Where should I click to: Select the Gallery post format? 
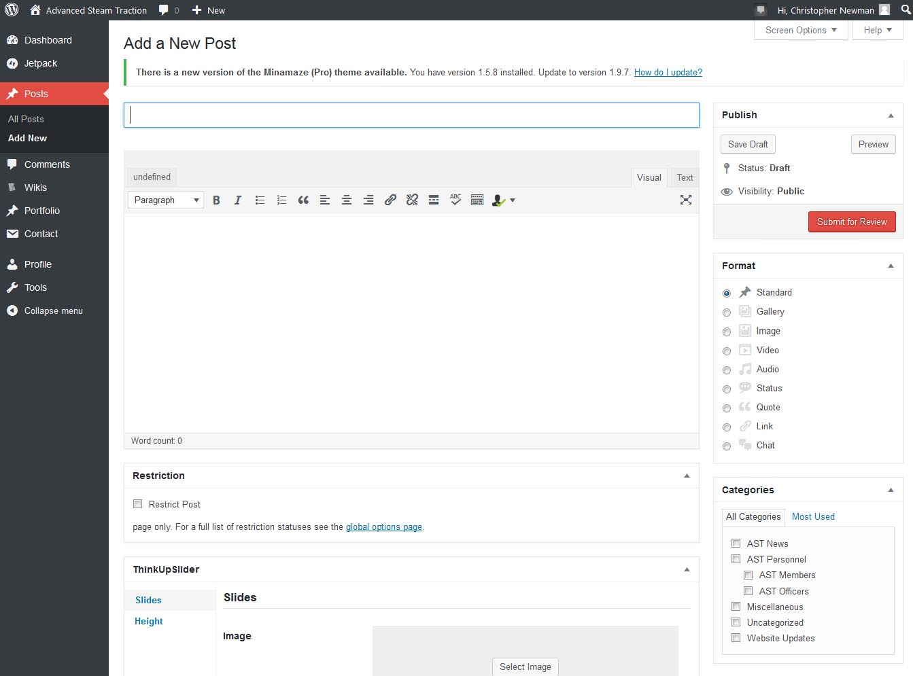pyautogui.click(x=727, y=313)
